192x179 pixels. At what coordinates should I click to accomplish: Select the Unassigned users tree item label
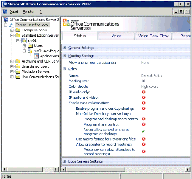click(x=35, y=67)
